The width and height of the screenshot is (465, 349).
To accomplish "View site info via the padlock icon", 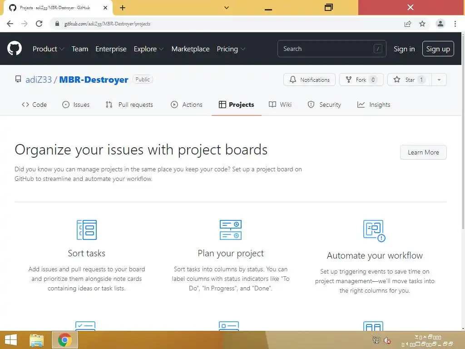I will [x=57, y=24].
